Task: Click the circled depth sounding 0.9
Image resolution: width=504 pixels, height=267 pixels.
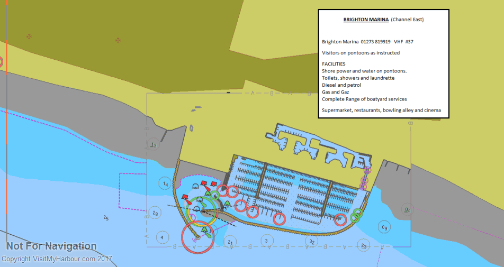Action: [x=384, y=227]
